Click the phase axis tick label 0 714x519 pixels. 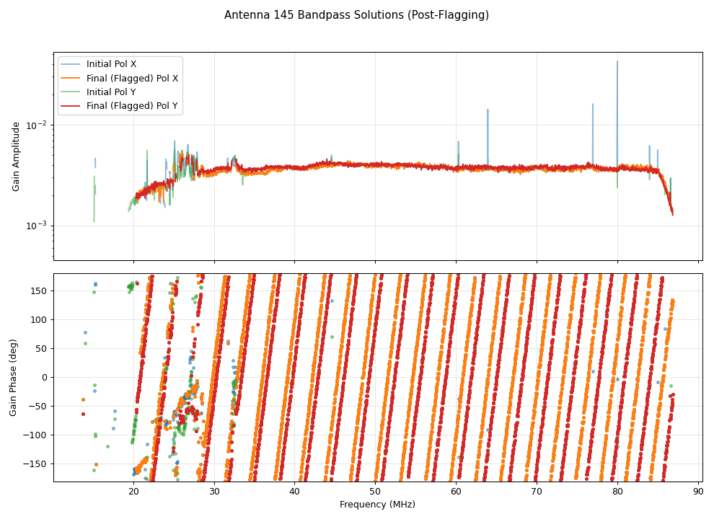(x=45, y=377)
